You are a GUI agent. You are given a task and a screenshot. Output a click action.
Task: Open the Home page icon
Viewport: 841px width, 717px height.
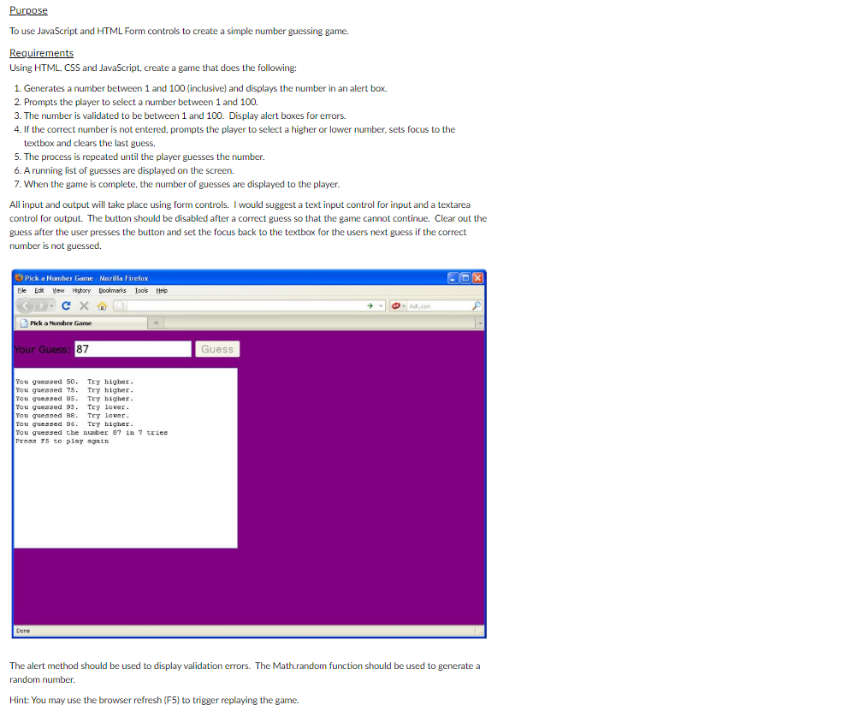[102, 305]
